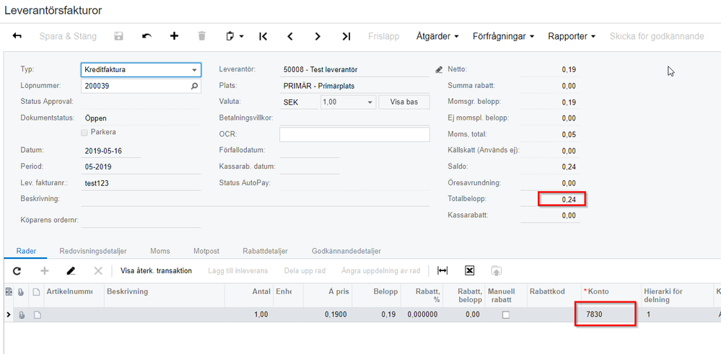Screen dimensions: 721x354
Task: Go to next record arrow
Action: pos(318,36)
